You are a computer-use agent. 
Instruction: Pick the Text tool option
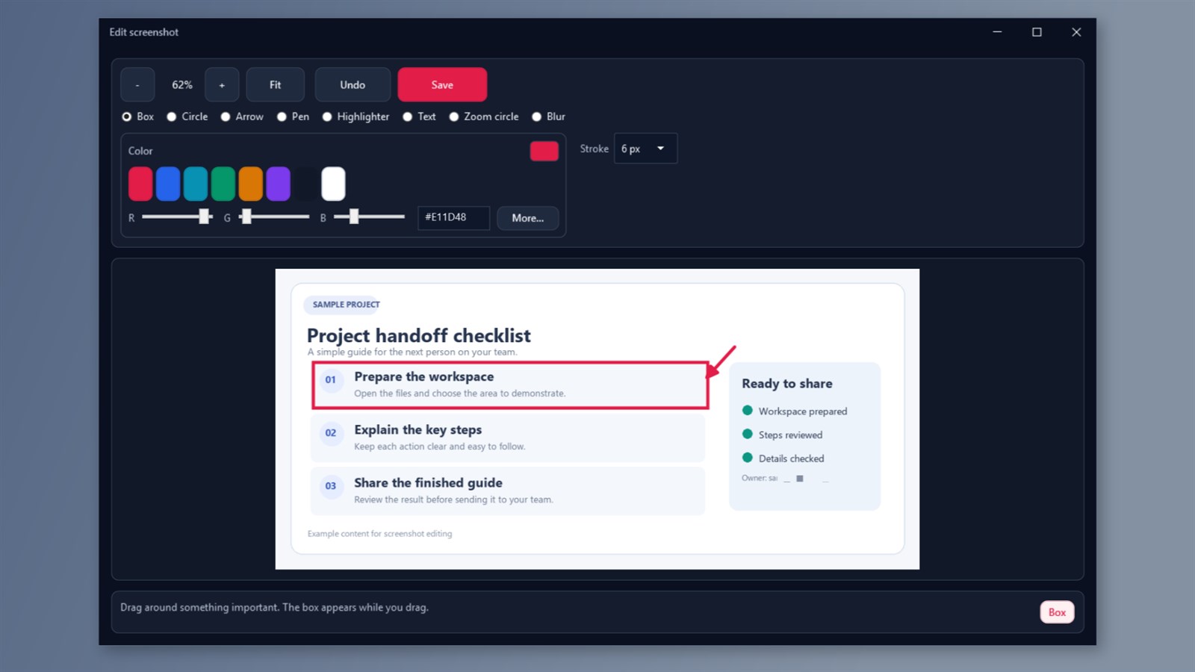[419, 116]
